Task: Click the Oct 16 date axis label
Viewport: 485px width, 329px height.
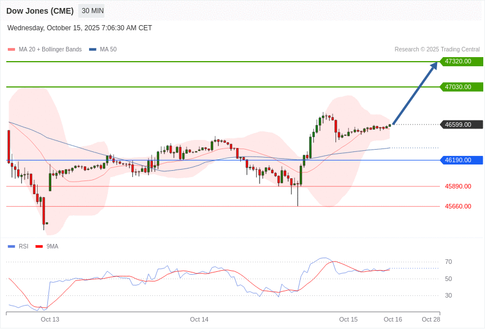Action: pyautogui.click(x=393, y=319)
